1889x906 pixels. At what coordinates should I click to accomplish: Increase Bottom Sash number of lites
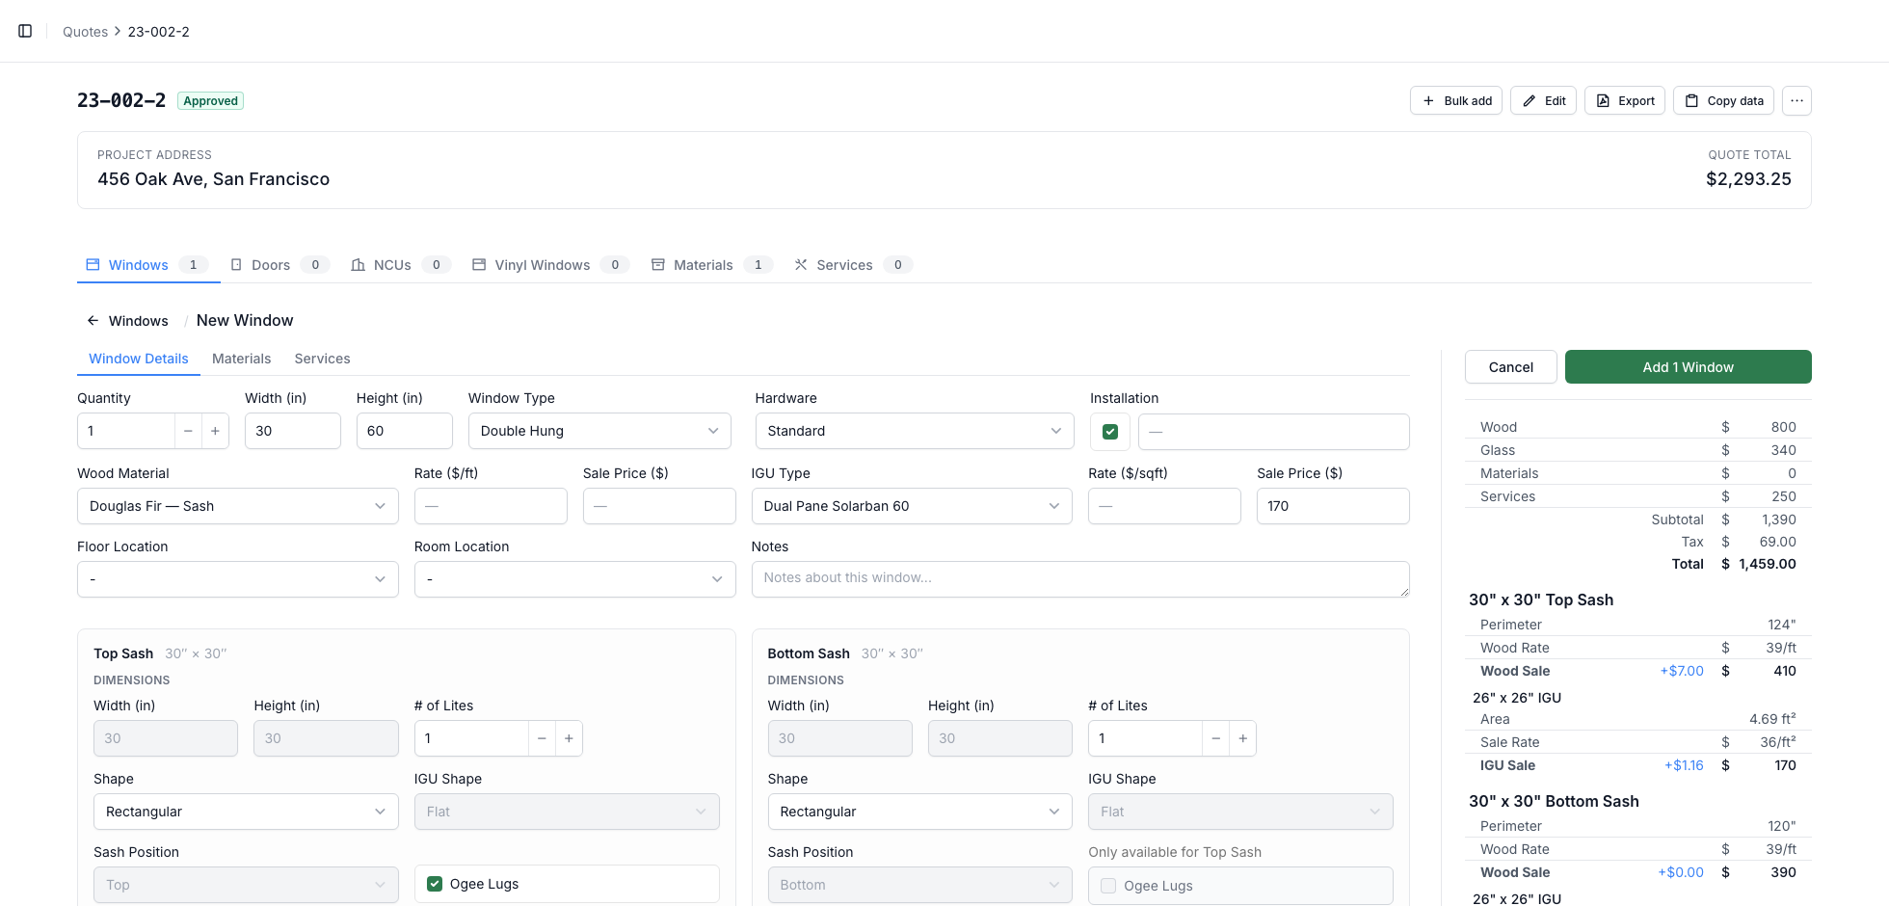tap(1243, 738)
